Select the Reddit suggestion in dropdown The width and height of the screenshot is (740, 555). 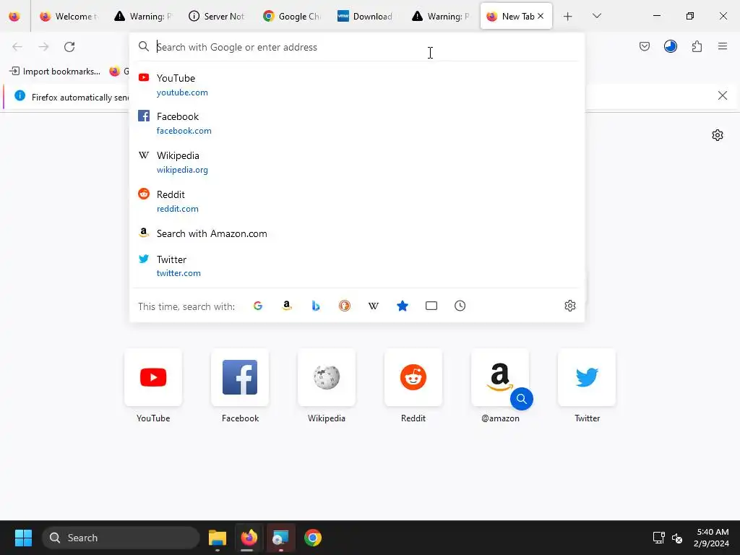point(357,202)
